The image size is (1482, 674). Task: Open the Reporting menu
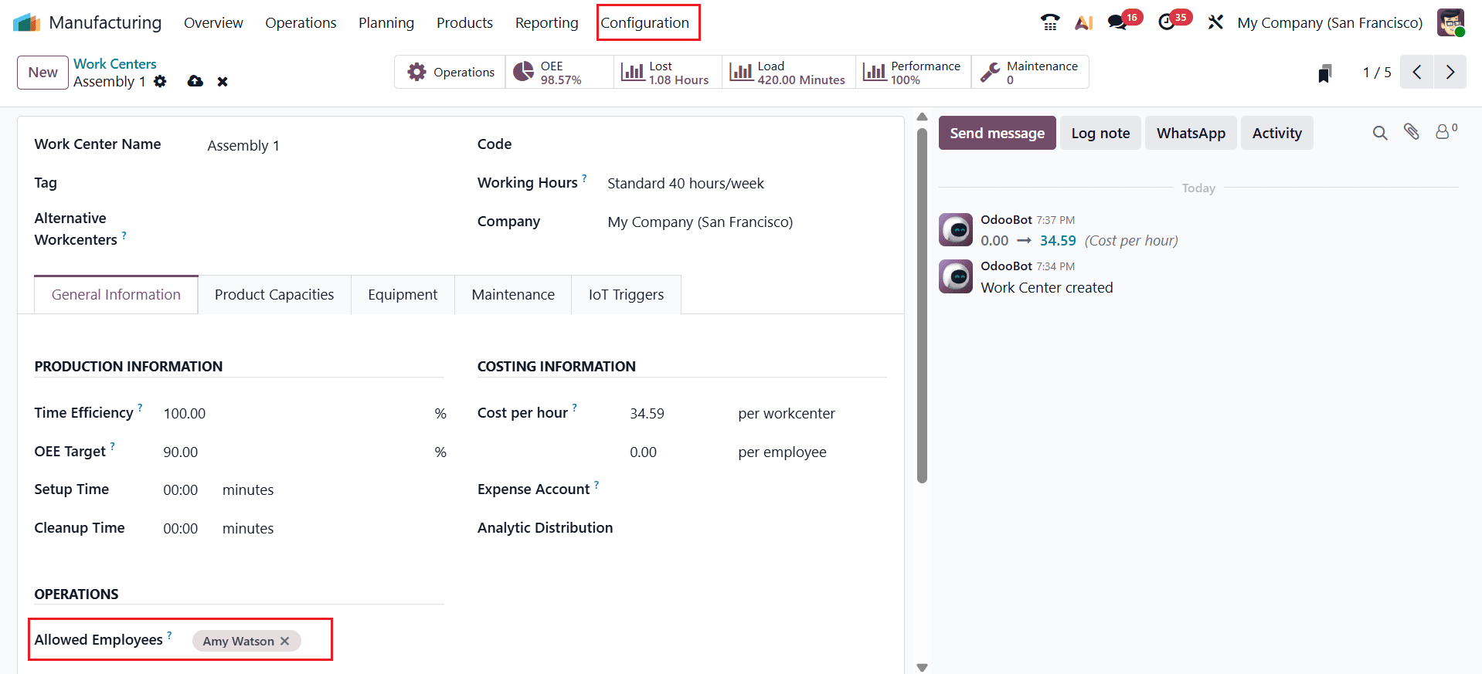546,22
